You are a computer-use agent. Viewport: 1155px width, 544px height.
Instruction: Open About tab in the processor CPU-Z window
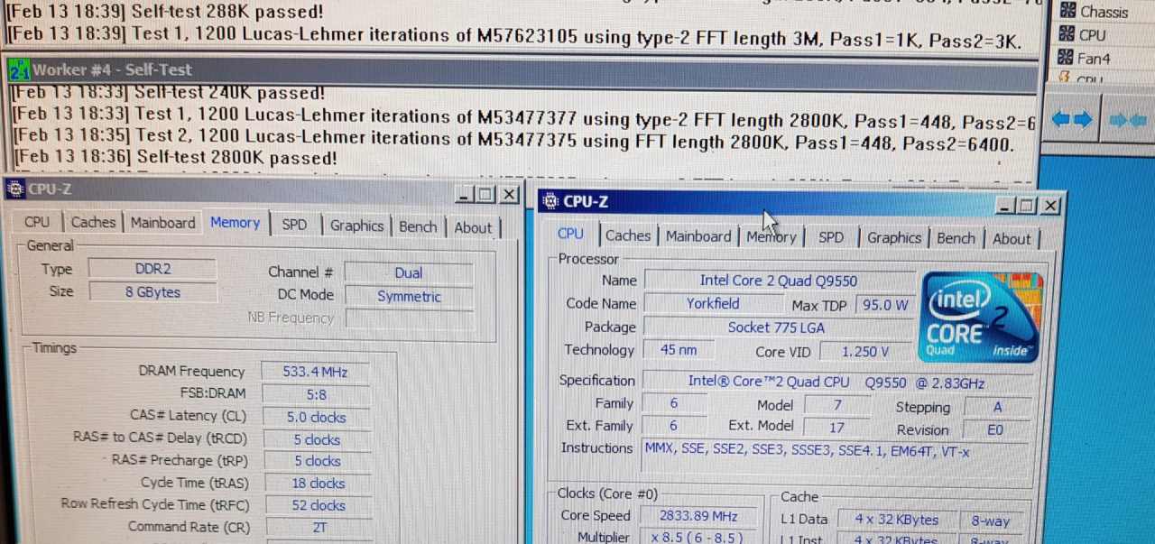pyautogui.click(x=1012, y=239)
